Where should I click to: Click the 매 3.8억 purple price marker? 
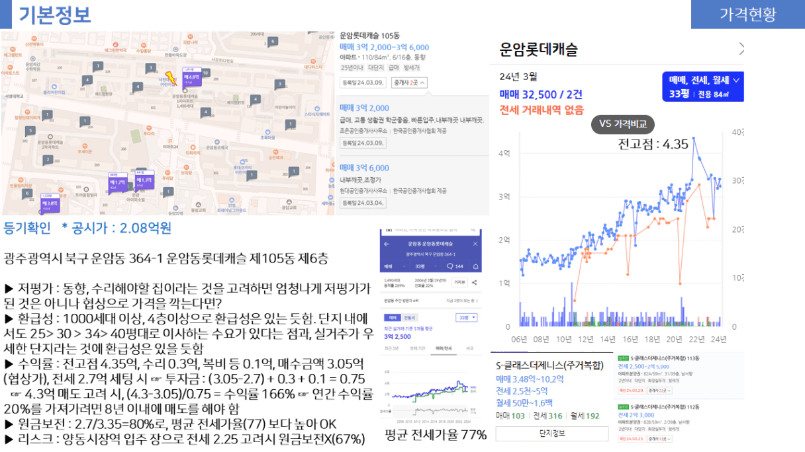click(50, 204)
